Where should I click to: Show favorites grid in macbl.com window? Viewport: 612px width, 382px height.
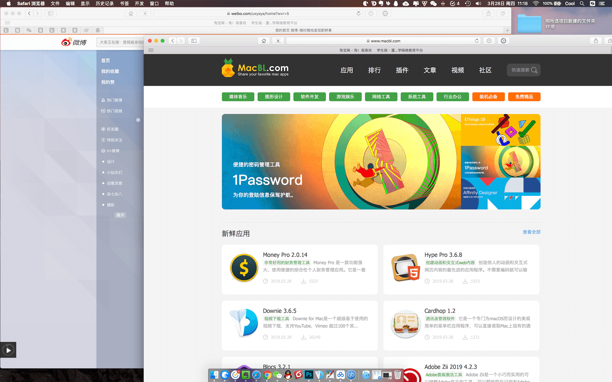[151, 50]
